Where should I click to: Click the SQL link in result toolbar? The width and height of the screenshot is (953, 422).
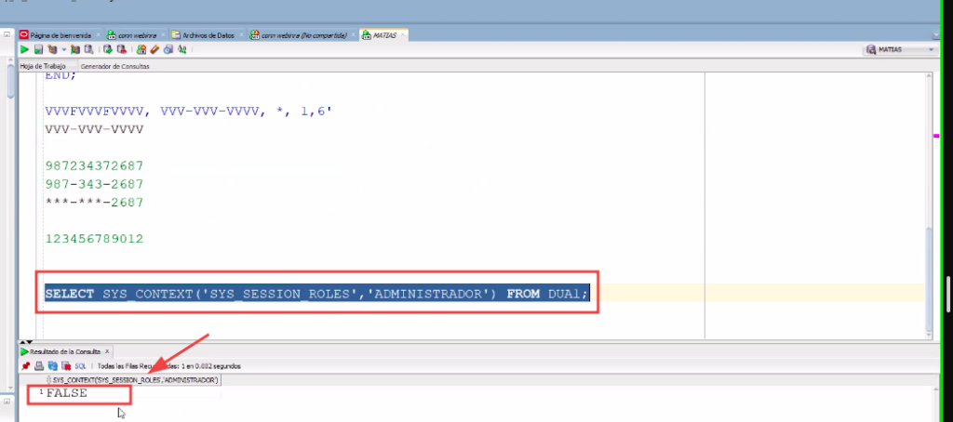[80, 366]
